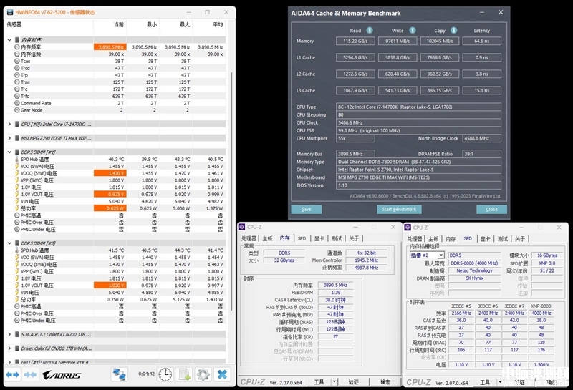This screenshot has width=573, height=390.
Task: Click Netac Technology manufacturer field in CPU-Z
Action: tap(474, 270)
